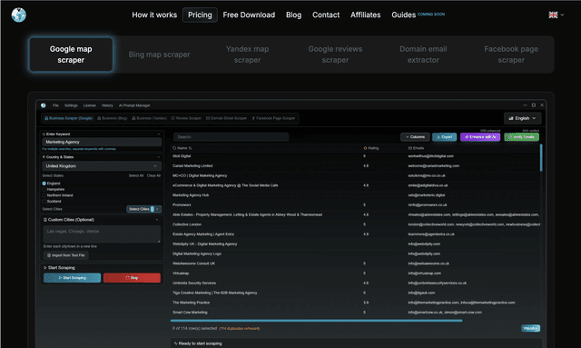Open the File menu in the app
Viewport: 581px width, 348px height.
click(55, 105)
